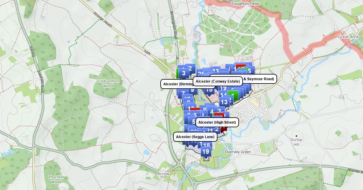
Task: Click the blue marker numbered 7
Action: 183,93
